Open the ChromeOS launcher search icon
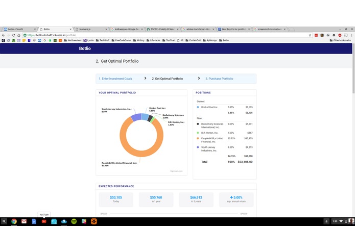355x252 pixels. pyautogui.click(x=4, y=221)
